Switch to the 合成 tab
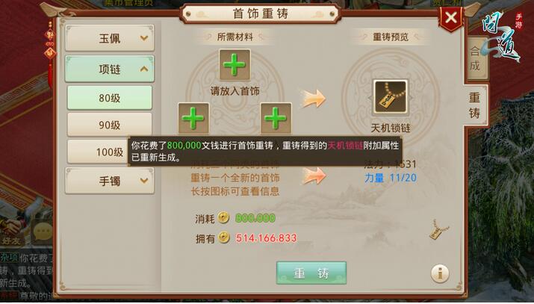Image resolution: width=534 pixels, height=304 pixels. pos(476,58)
